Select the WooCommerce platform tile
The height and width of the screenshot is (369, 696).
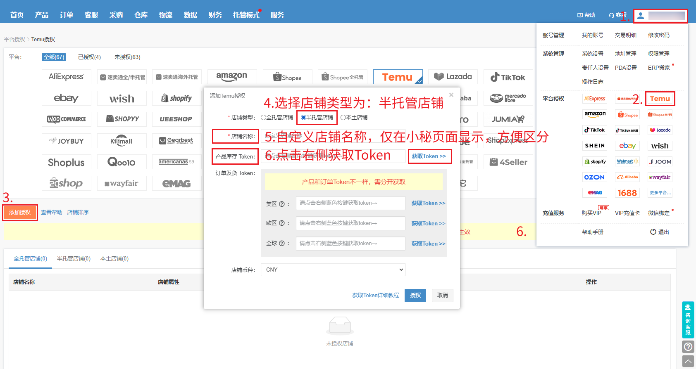click(x=66, y=119)
